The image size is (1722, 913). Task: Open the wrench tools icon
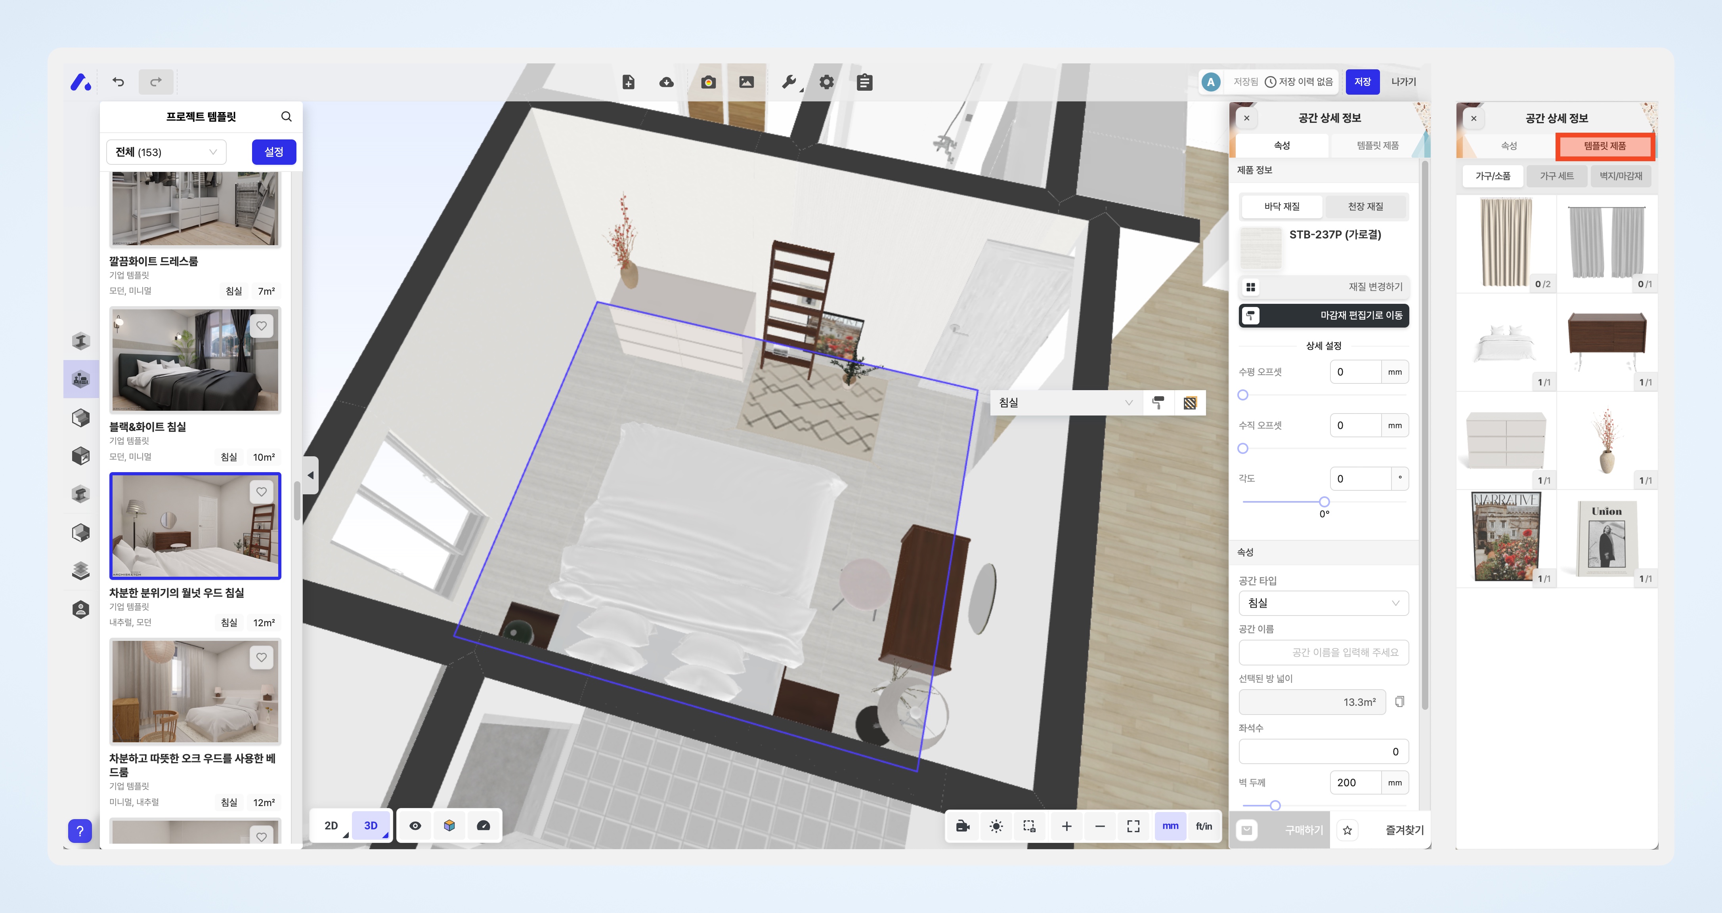[x=789, y=82]
